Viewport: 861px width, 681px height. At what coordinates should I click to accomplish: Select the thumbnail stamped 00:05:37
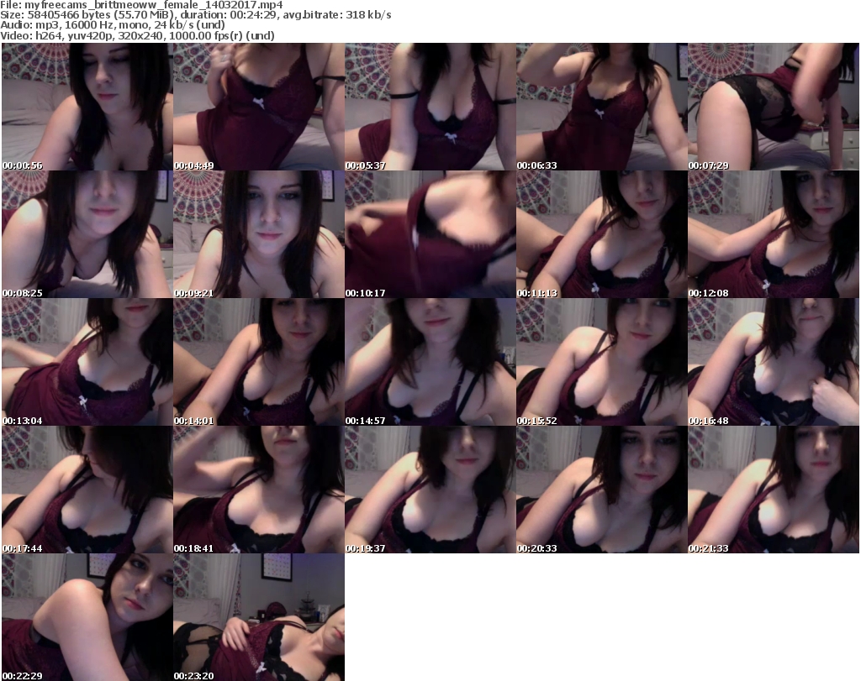click(x=430, y=107)
